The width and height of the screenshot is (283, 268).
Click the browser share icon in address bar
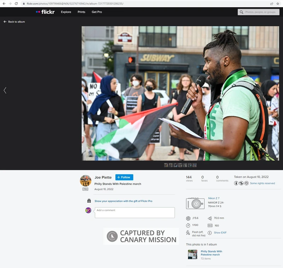[271, 4]
